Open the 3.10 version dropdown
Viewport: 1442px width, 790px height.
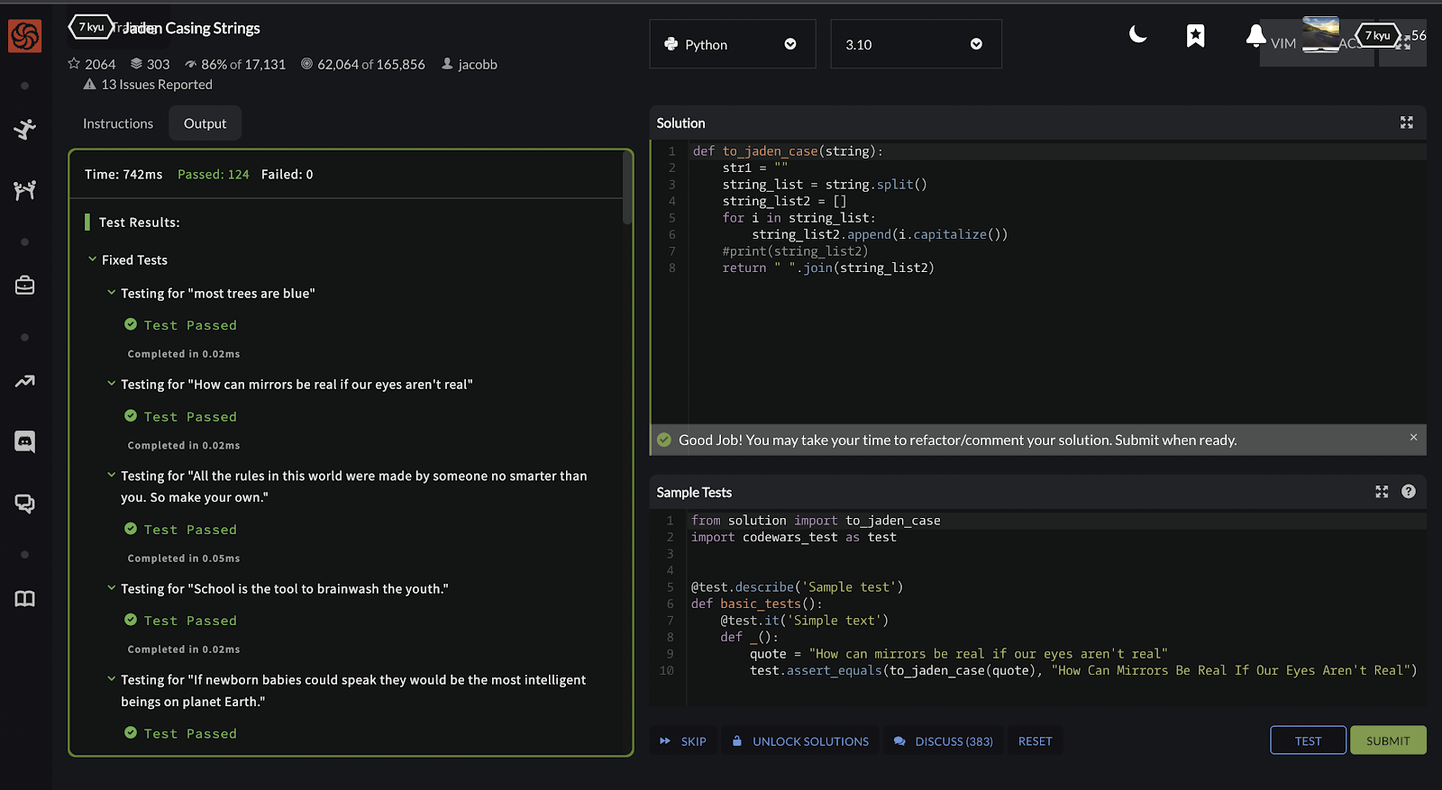916,44
